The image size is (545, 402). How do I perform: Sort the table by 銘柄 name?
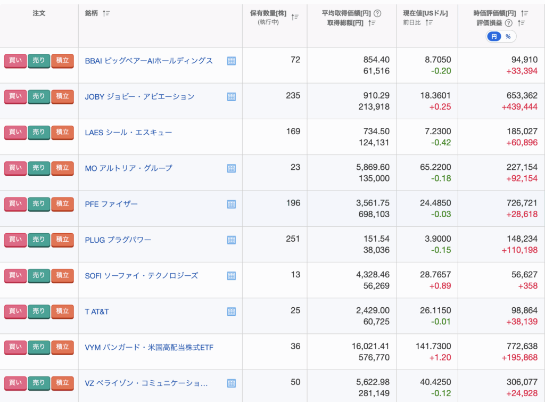point(106,13)
